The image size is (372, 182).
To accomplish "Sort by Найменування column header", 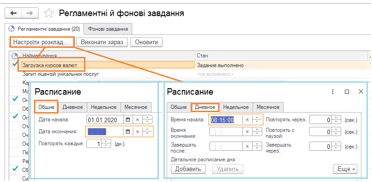I will pos(108,56).
